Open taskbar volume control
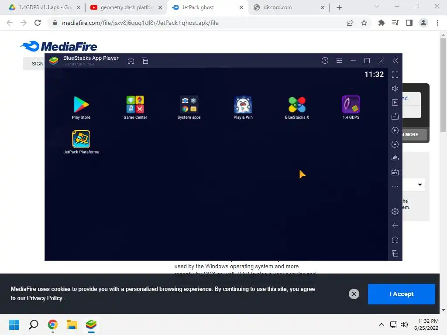The height and width of the screenshot is (335, 447). [404, 325]
